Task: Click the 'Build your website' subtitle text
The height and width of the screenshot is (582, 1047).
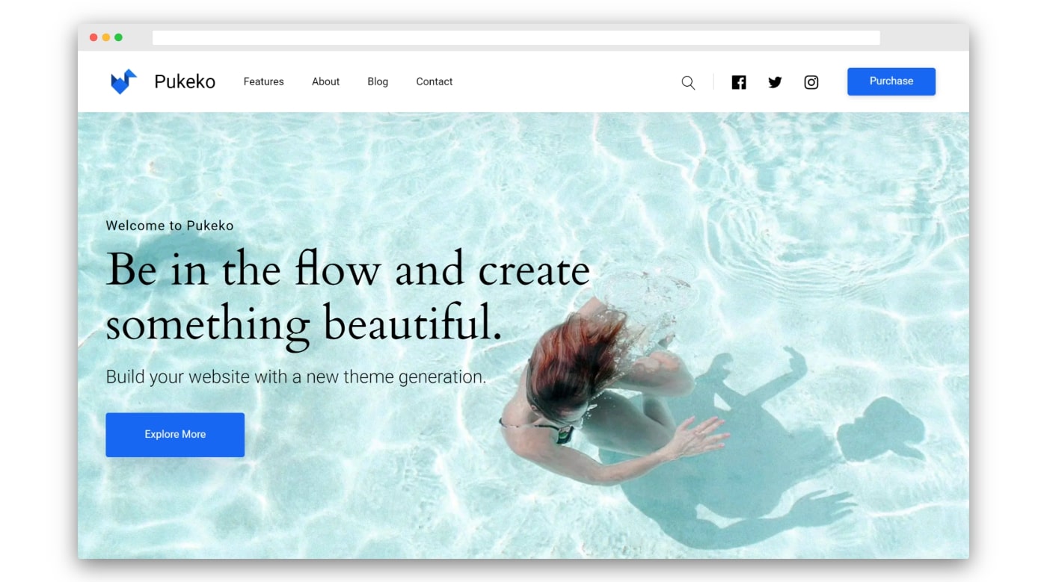Action: pos(296,377)
